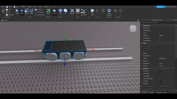Viewport: 177px width, 99px height.
Task: Click the Play Here button icon
Action: [x=92, y=11]
